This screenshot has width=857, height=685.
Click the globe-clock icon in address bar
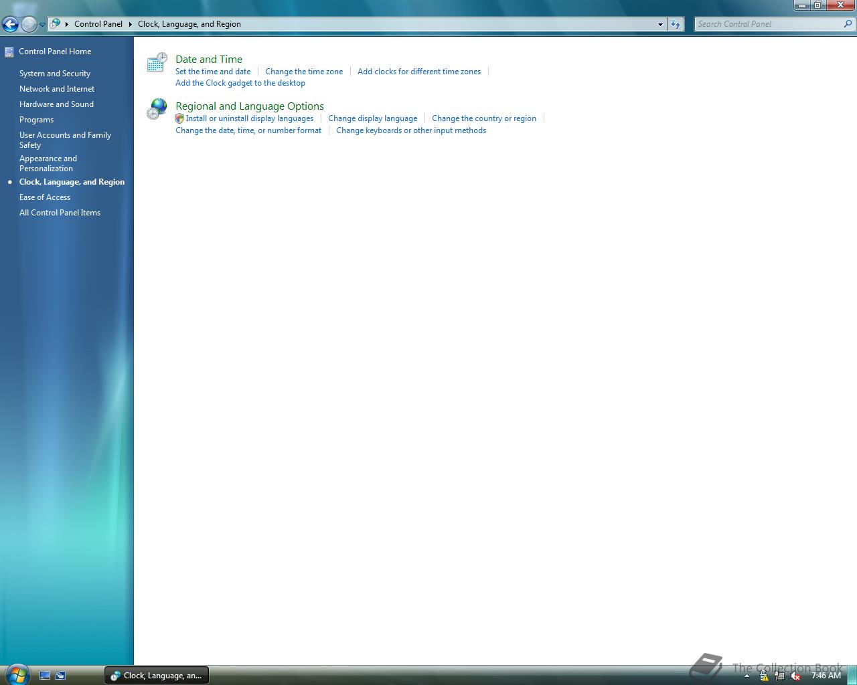(x=56, y=23)
